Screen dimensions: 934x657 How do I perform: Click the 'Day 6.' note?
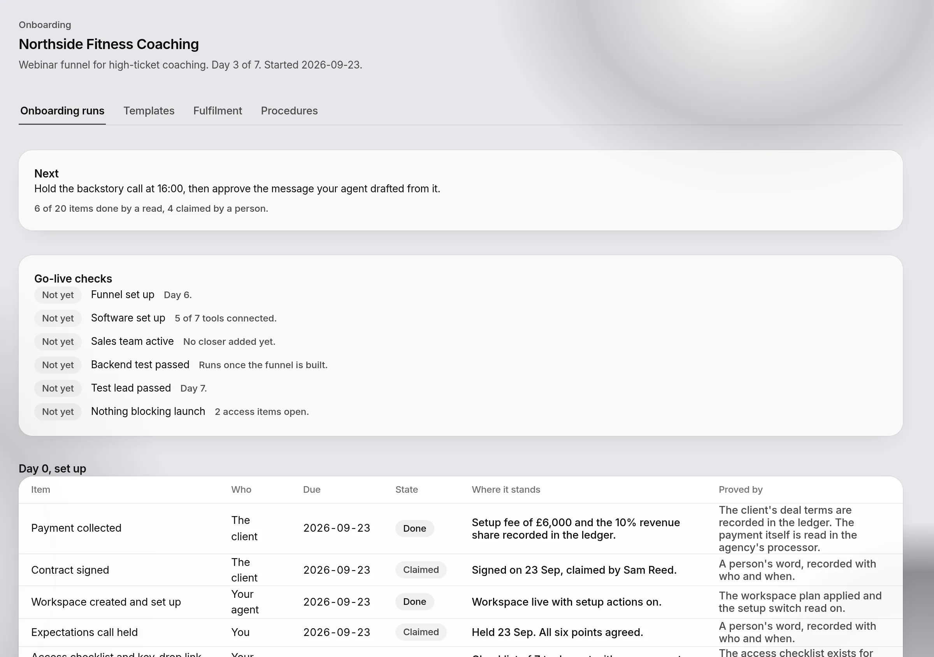pyautogui.click(x=178, y=295)
